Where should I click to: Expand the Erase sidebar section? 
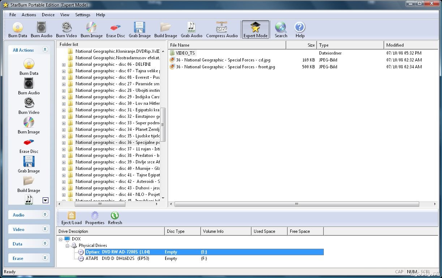click(x=45, y=258)
